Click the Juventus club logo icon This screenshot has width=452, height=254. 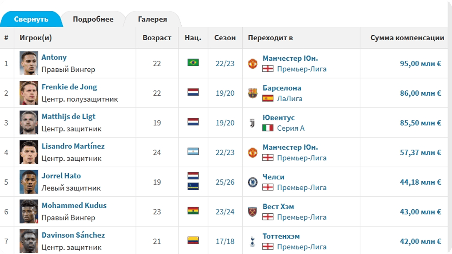253,123
